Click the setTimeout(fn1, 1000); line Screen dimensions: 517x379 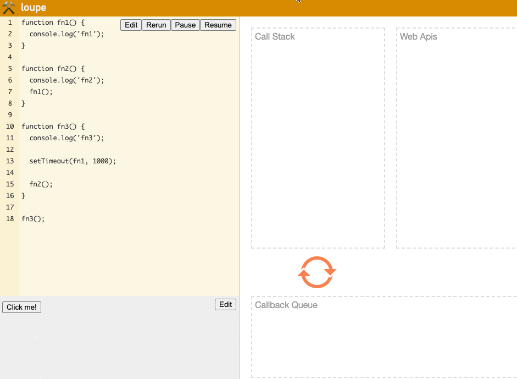pos(73,161)
